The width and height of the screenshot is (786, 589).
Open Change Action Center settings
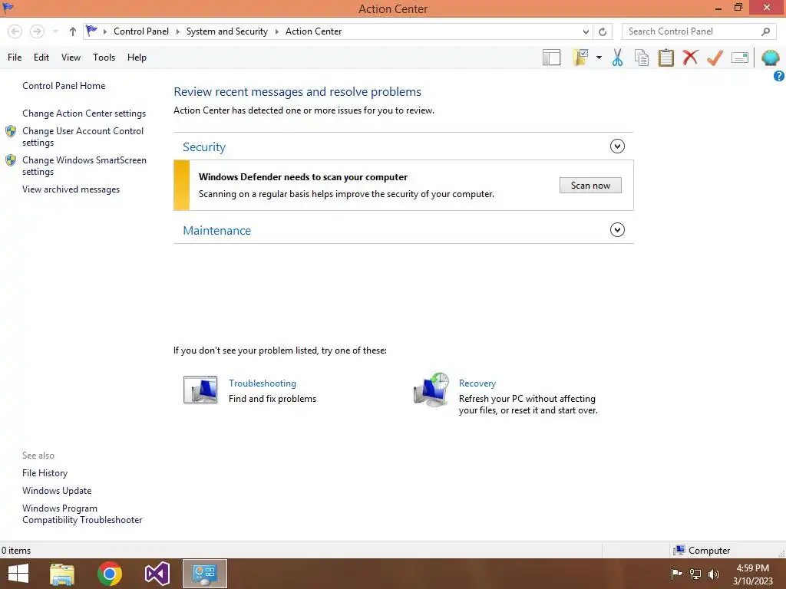(84, 114)
